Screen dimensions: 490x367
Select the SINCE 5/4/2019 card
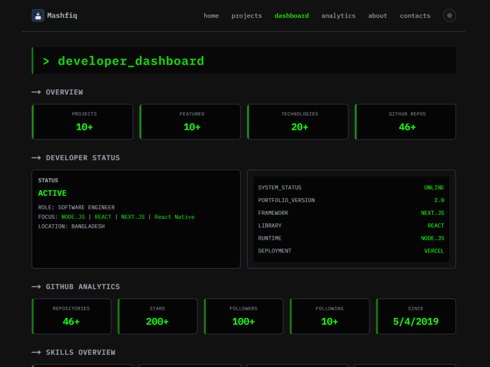416,317
